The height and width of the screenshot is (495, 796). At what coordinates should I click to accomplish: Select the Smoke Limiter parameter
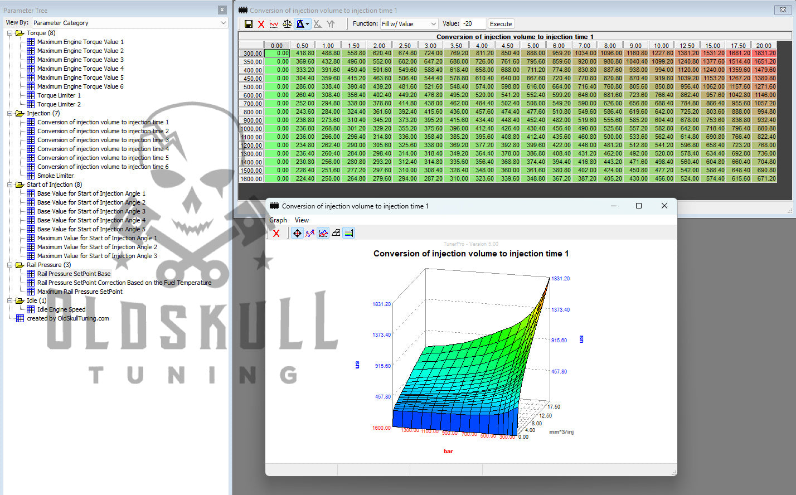click(55, 176)
